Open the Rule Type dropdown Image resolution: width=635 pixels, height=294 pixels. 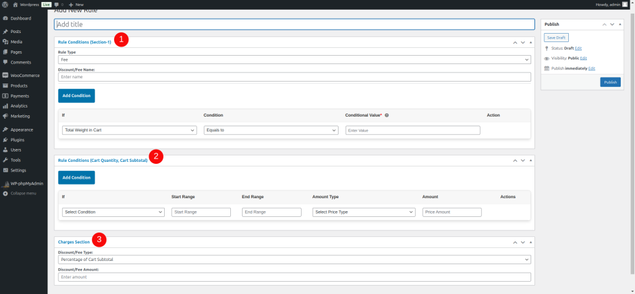pos(294,60)
